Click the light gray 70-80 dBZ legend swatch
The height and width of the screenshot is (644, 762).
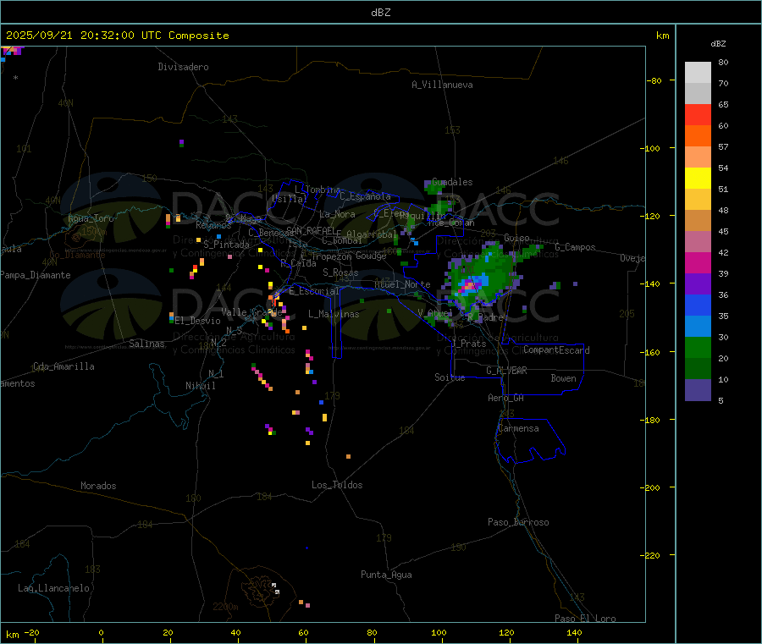point(698,73)
